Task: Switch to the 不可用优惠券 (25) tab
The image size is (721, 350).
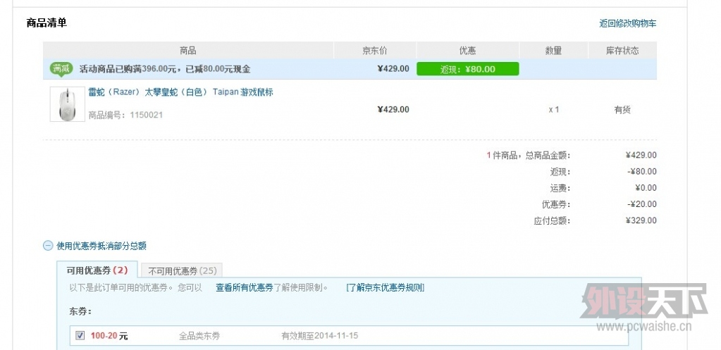Action: pyautogui.click(x=182, y=271)
